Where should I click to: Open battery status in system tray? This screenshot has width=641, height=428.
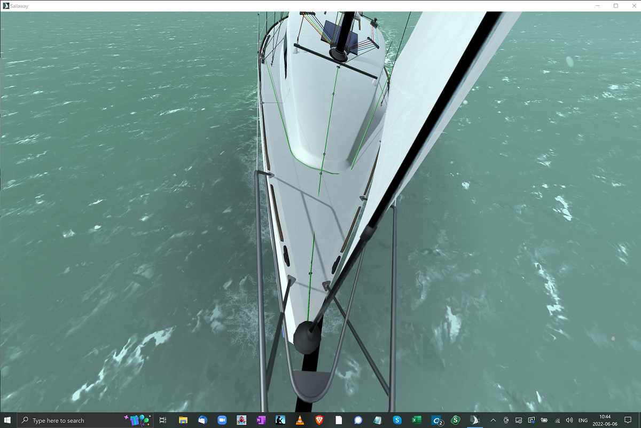(544, 420)
